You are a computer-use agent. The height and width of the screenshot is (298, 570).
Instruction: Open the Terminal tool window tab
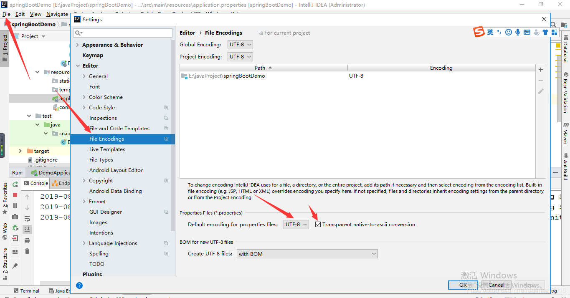[x=26, y=291]
